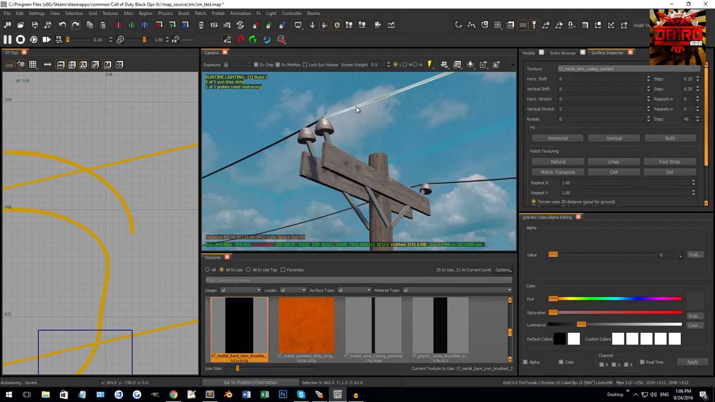The height and width of the screenshot is (402, 715).
Task: Open the Usage filter dropdown
Action: (240, 290)
